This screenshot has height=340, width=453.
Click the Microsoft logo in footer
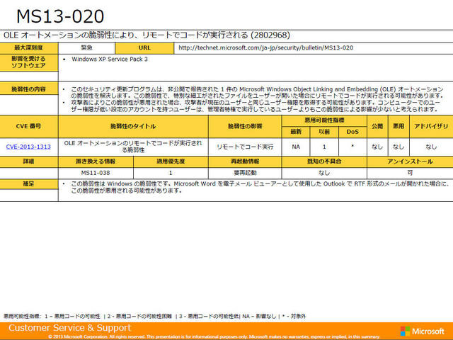423,331
